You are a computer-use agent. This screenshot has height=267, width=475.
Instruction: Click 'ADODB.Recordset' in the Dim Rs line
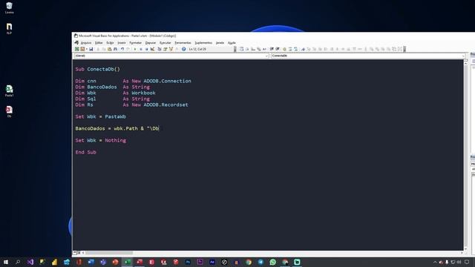166,105
